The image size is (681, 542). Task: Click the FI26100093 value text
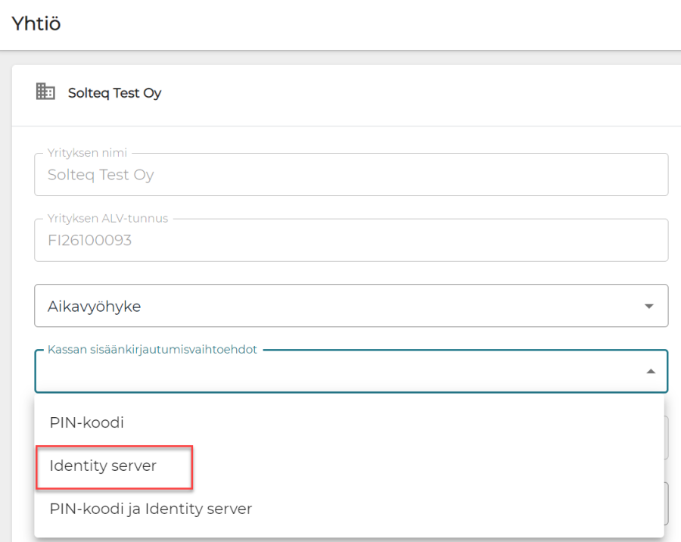90,240
